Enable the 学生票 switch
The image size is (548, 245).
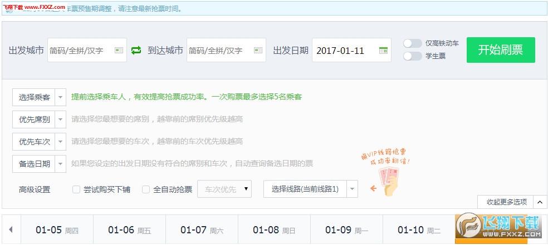(413, 56)
